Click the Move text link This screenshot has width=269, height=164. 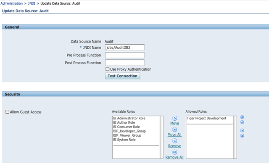(175, 123)
